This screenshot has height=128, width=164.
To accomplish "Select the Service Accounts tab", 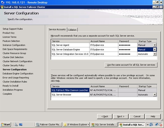I will (57, 29).
